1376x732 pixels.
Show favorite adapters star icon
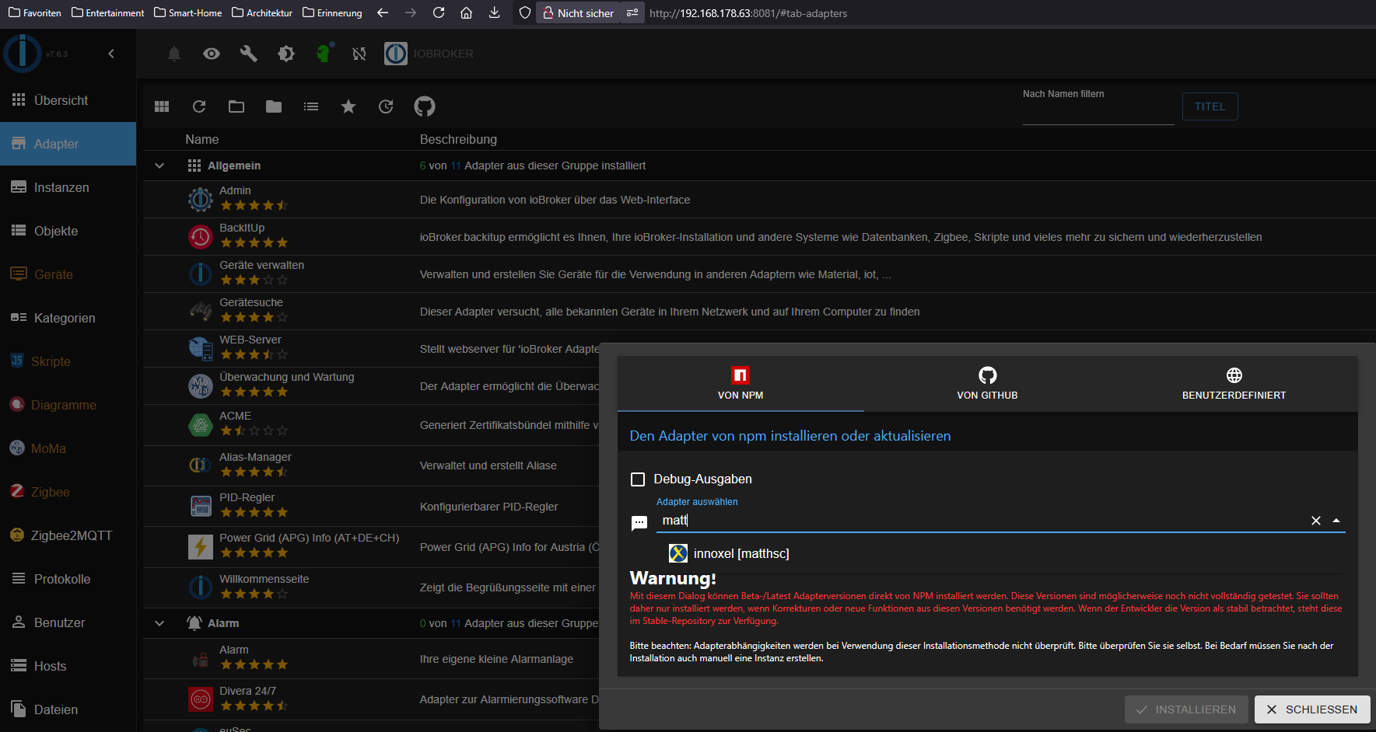(x=348, y=106)
